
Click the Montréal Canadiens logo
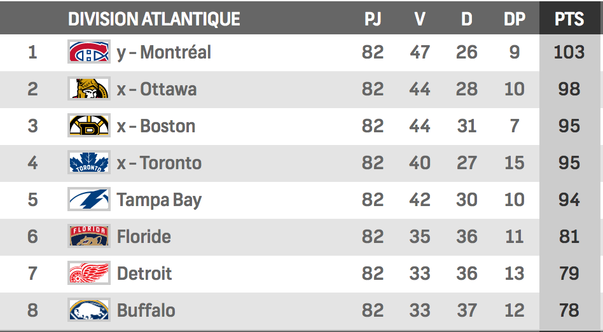point(89,52)
